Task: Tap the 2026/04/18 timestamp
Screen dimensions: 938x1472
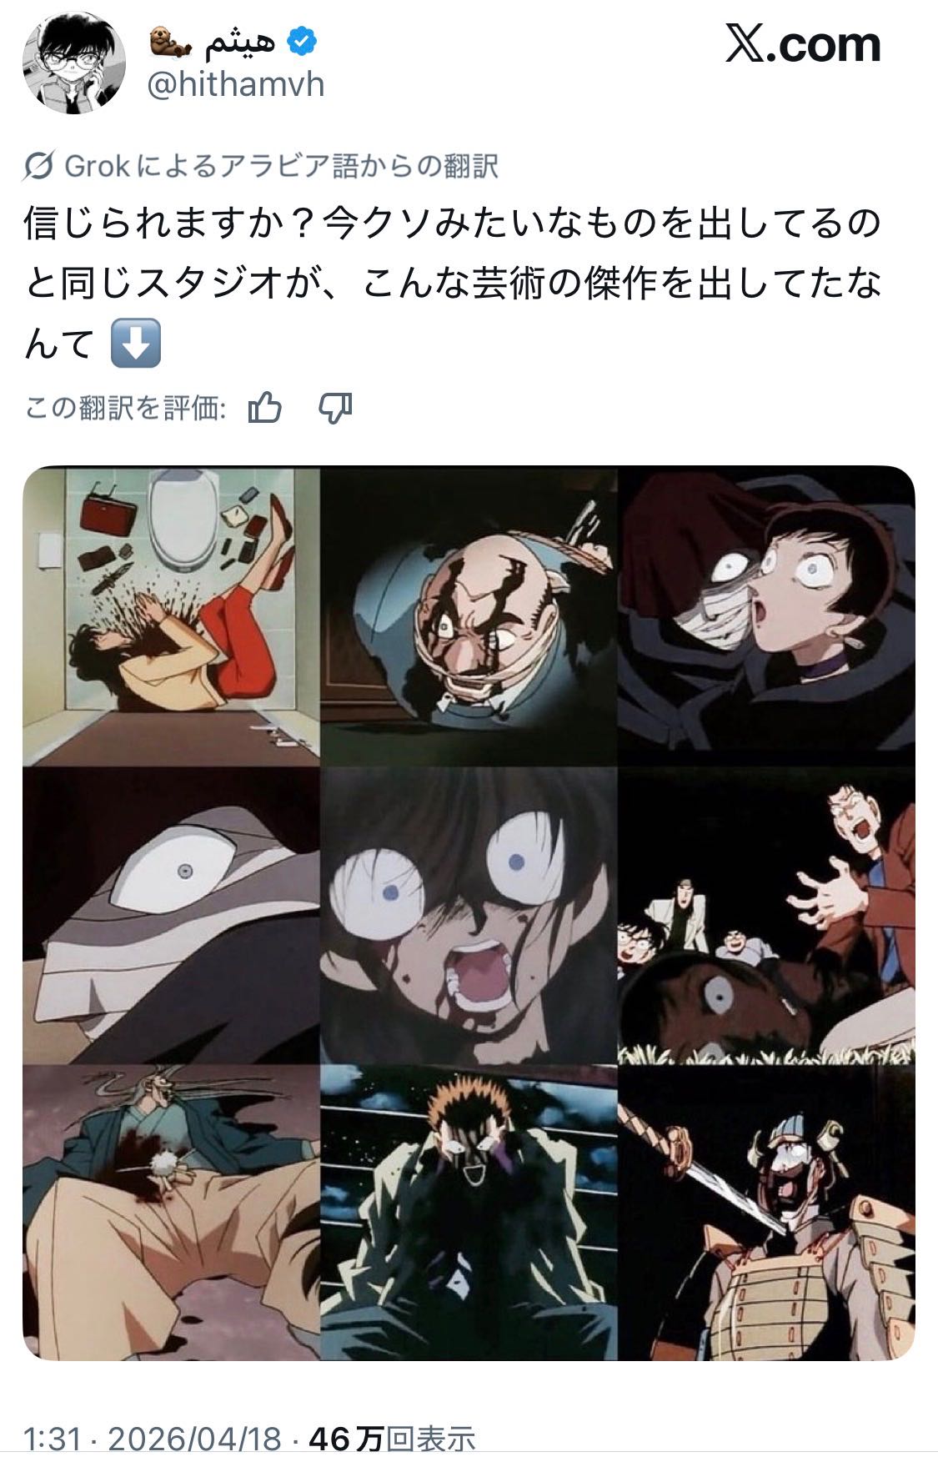Action: 195,1439
